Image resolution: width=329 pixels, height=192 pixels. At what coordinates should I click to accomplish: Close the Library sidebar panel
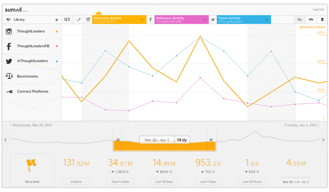pyautogui.click(x=56, y=20)
